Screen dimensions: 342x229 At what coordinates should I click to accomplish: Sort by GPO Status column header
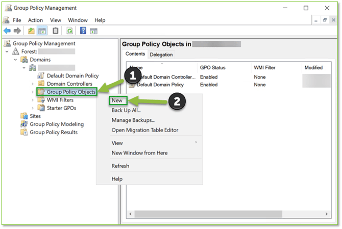212,67
